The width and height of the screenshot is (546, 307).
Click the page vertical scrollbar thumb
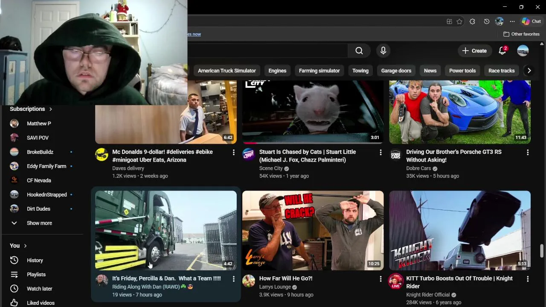(x=542, y=251)
